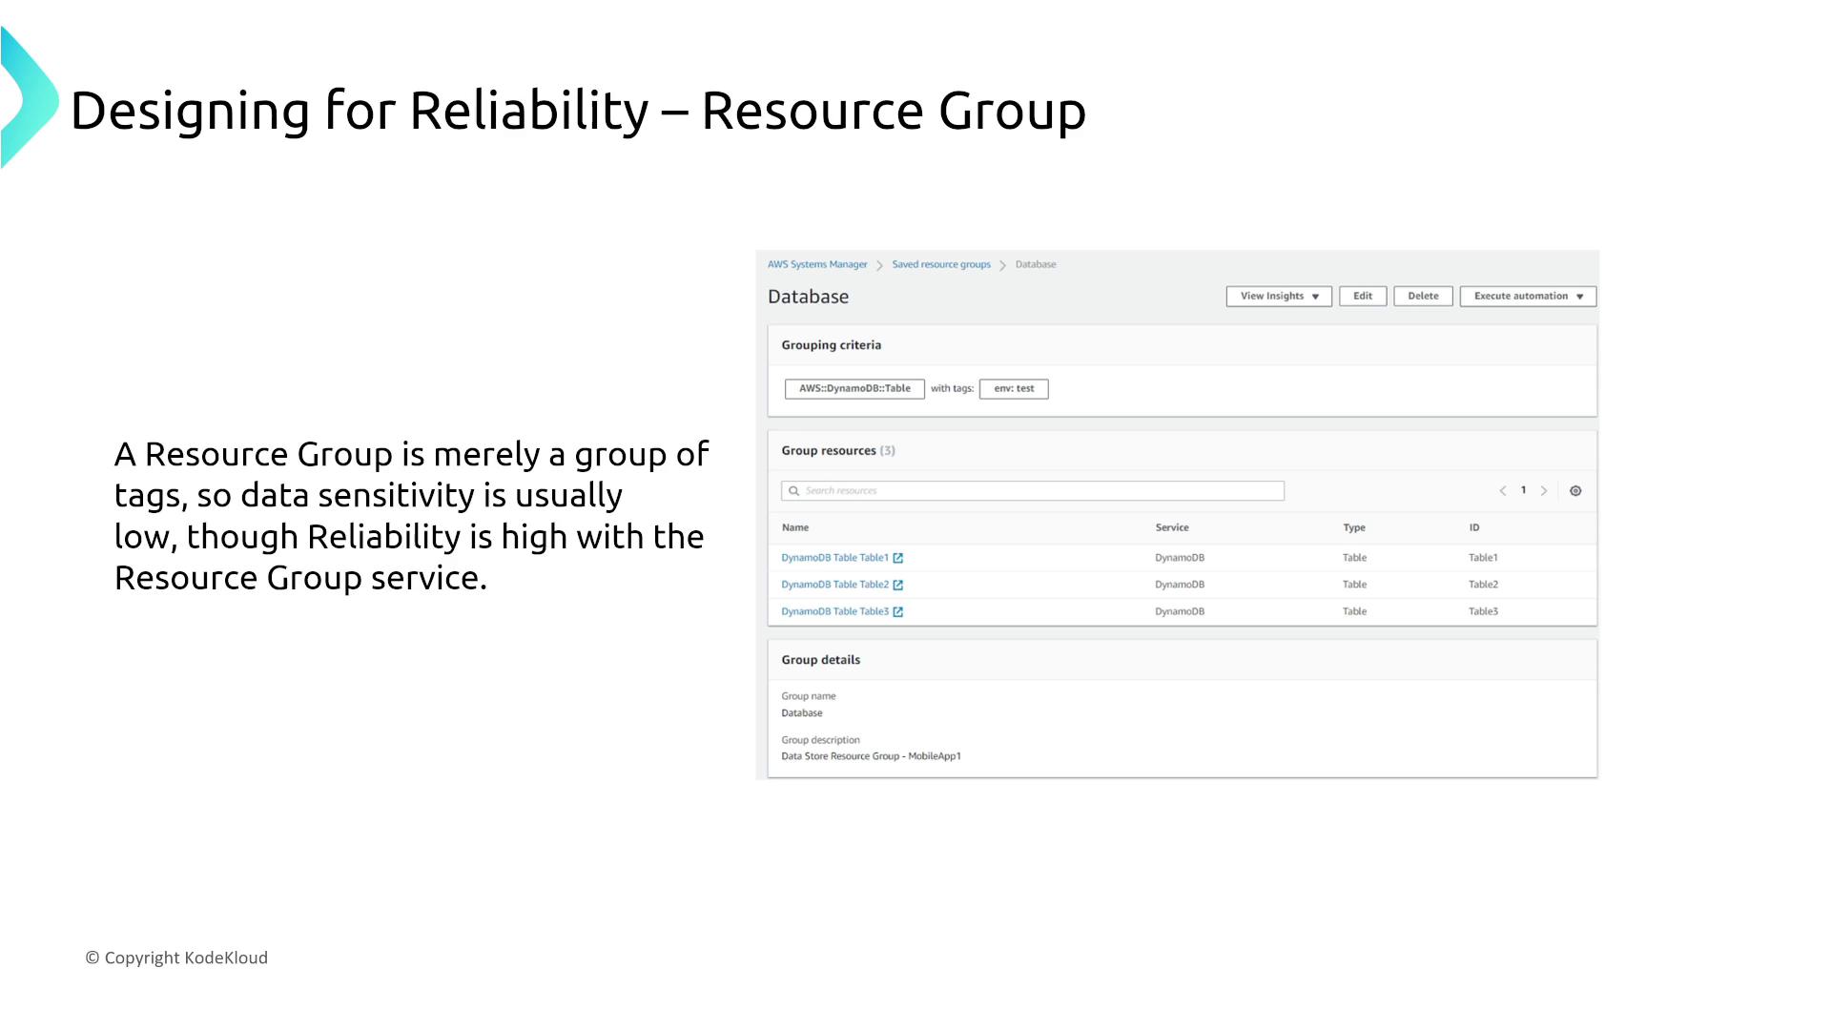
Task: Navigate to AWS Systems Manager breadcrumb
Action: [817, 265]
